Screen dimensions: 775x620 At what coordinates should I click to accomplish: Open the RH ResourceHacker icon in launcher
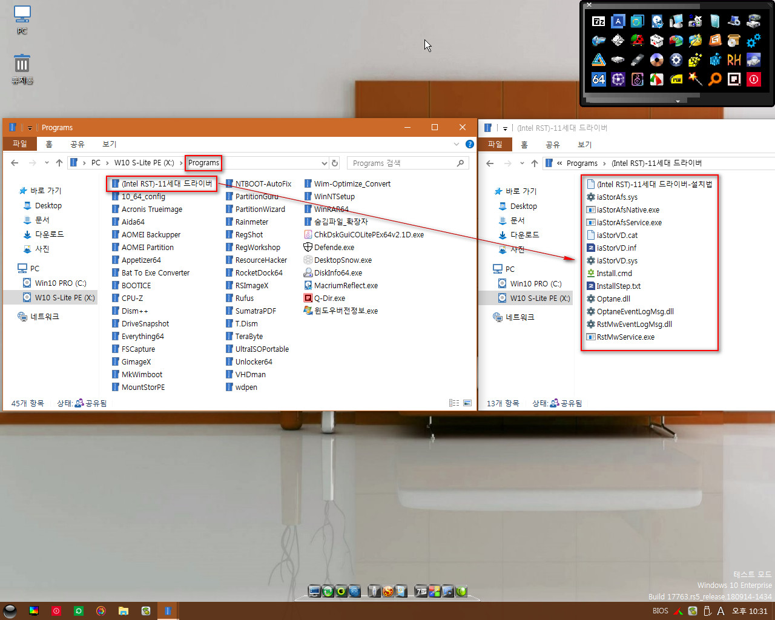pyautogui.click(x=734, y=60)
